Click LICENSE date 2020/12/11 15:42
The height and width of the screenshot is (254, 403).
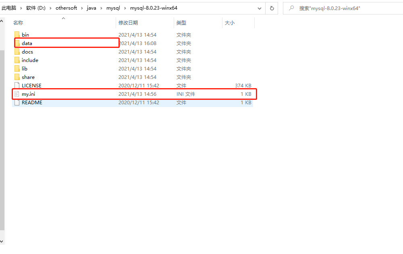tap(139, 85)
